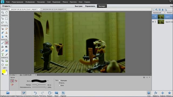This screenshot has width=173, height=97.
Task: Select the Spot Healing Brush tool
Action: click(6, 29)
